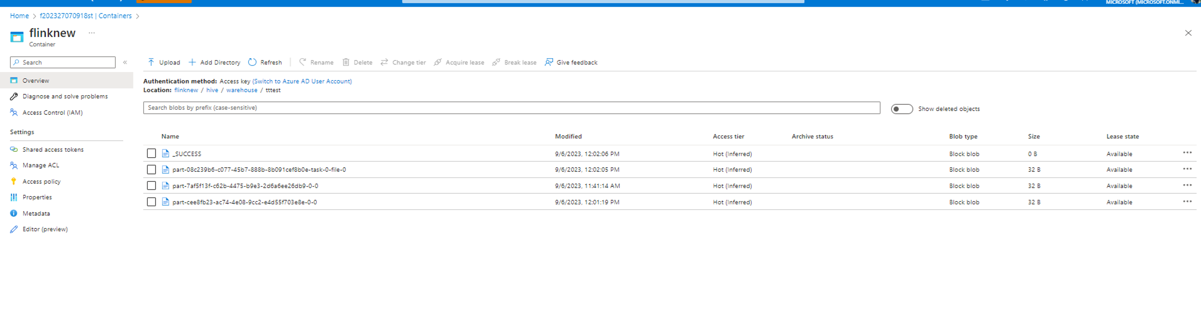Image resolution: width=1201 pixels, height=324 pixels.
Task: Sort by the Name column header
Action: (170, 137)
